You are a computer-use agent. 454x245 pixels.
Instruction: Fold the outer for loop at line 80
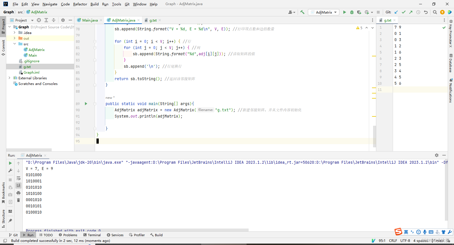(95, 41)
